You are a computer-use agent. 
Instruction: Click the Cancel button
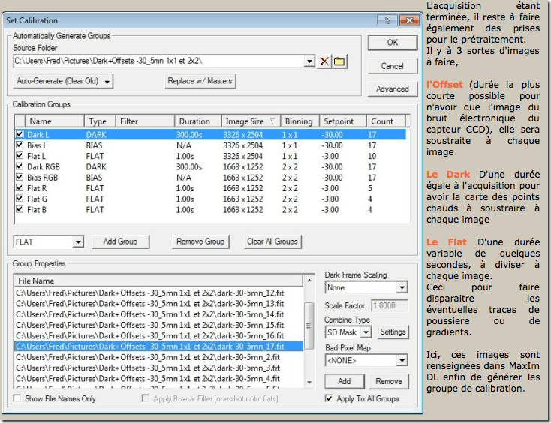pos(393,66)
